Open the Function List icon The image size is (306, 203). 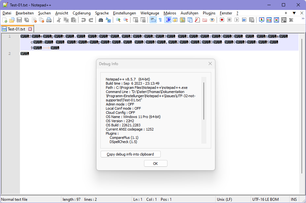click(x=197, y=20)
